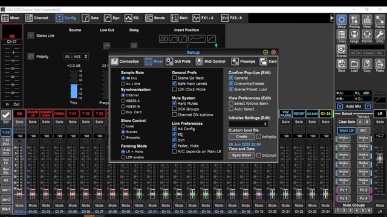
Task: Open the Library icon
Action: 342,35
